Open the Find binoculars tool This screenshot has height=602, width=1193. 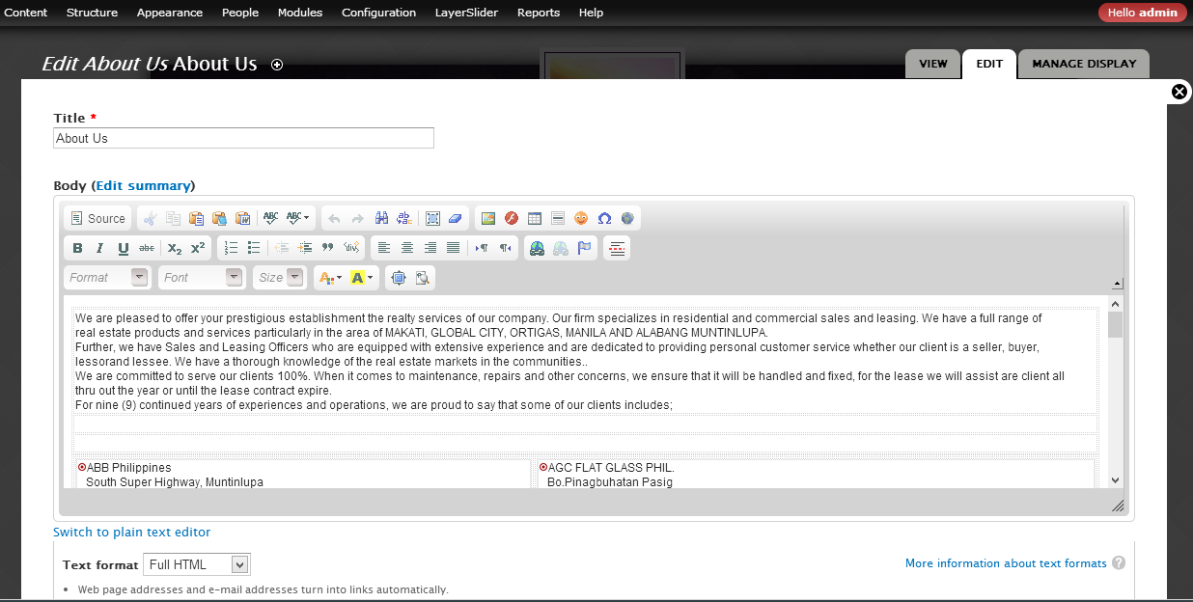[381, 218]
